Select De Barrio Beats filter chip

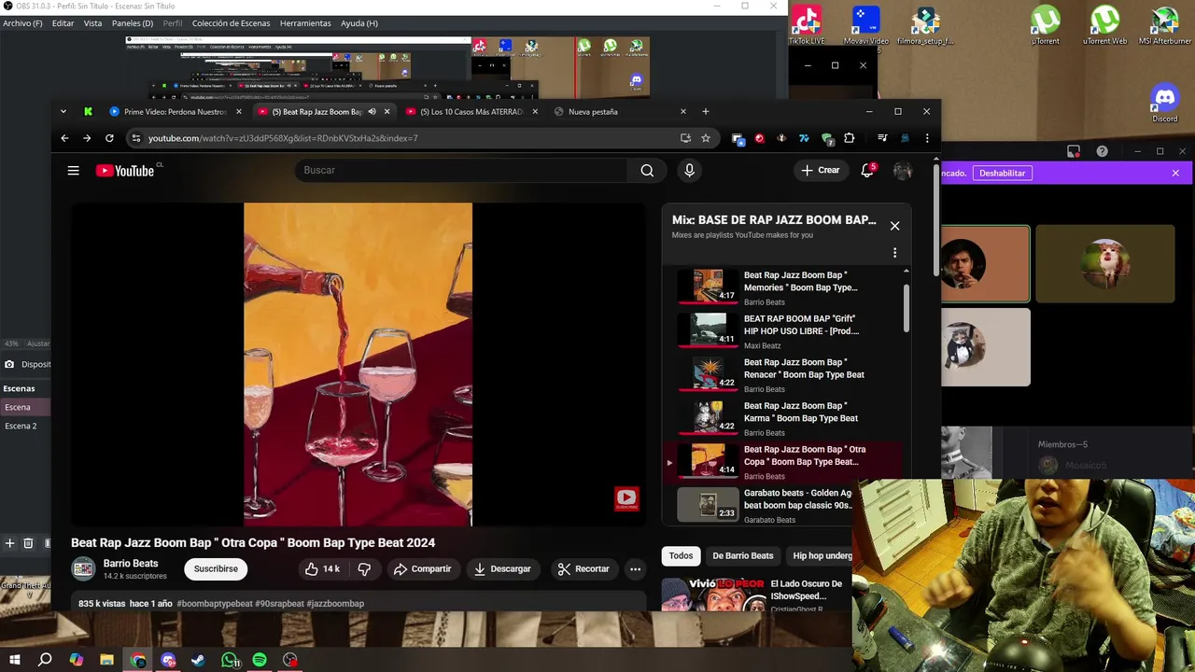[x=743, y=555]
